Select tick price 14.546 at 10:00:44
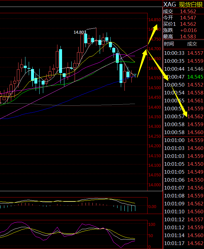 tap(195, 69)
